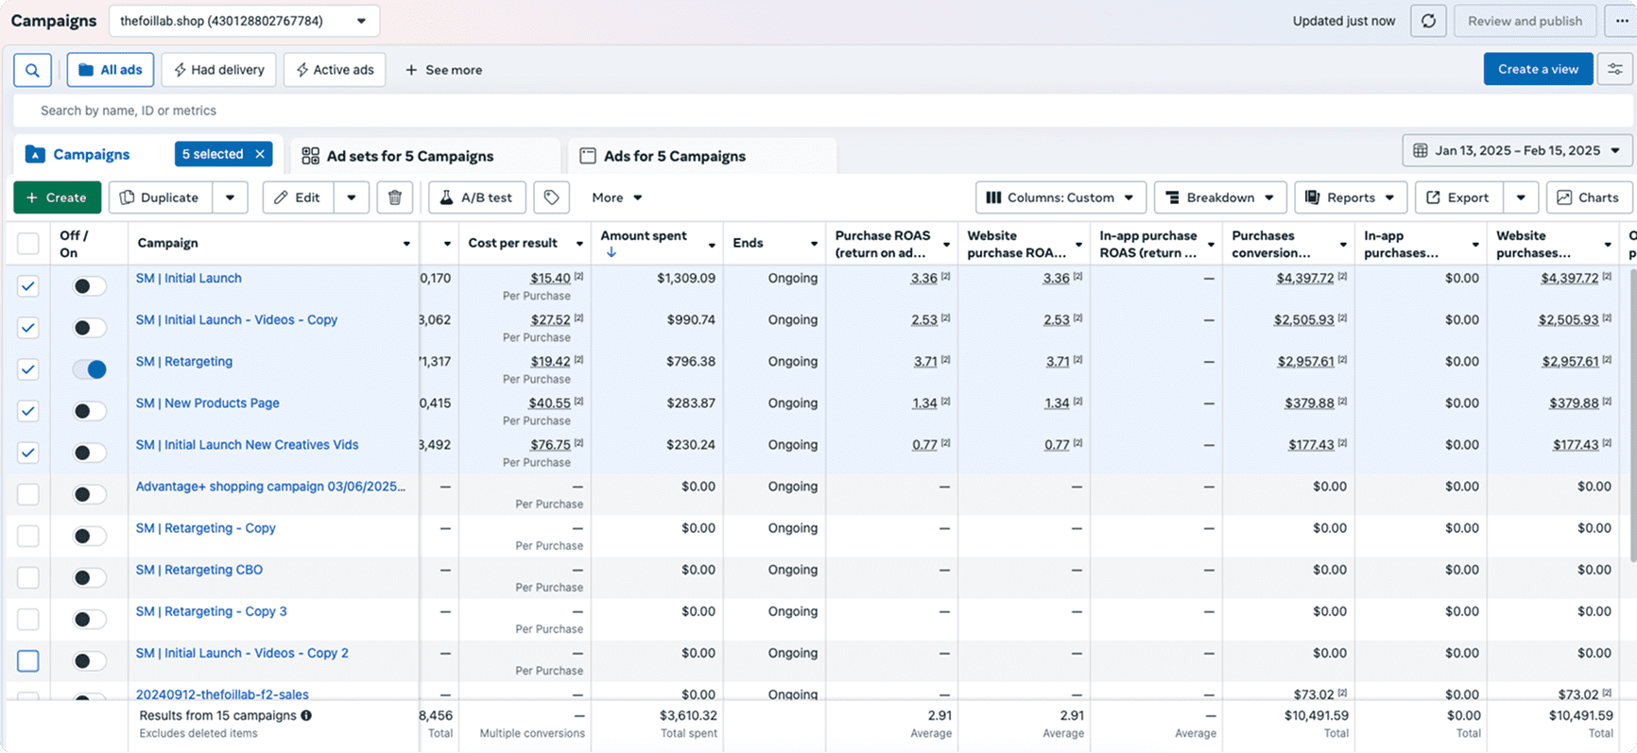
Task: Delete selected campaigns with trash icon
Action: 395,197
